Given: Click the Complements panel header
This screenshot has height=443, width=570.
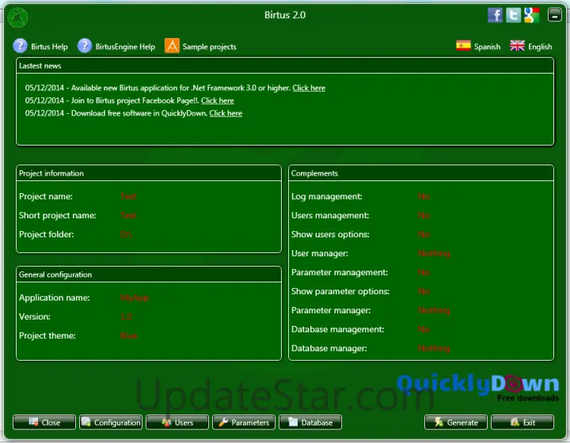Looking at the screenshot, I should pyautogui.click(x=421, y=173).
